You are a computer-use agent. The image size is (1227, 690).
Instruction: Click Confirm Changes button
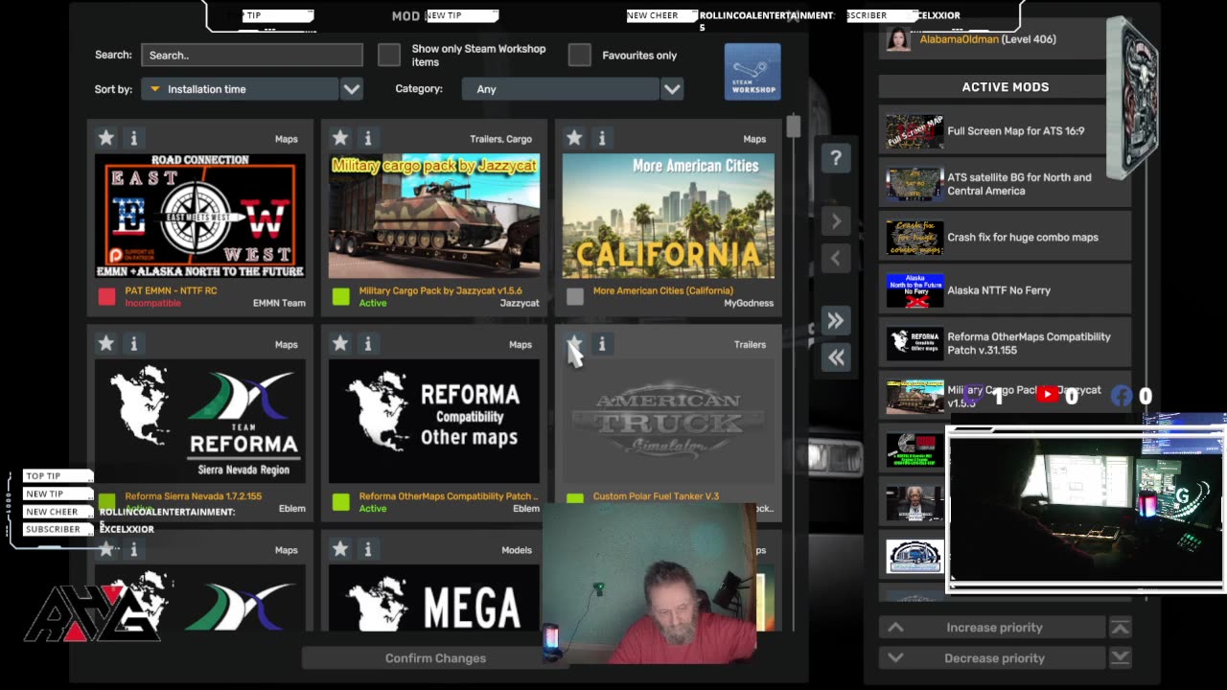point(435,658)
